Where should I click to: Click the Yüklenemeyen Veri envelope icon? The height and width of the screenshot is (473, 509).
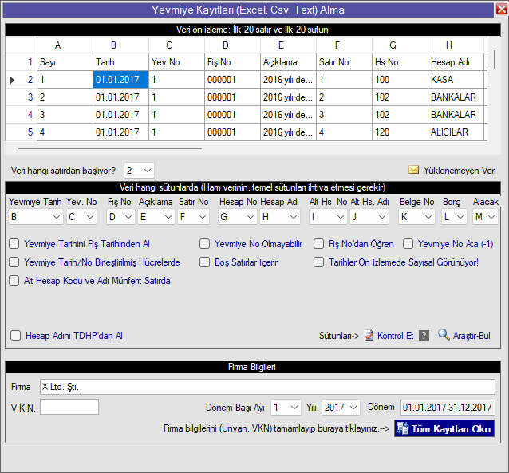(414, 170)
